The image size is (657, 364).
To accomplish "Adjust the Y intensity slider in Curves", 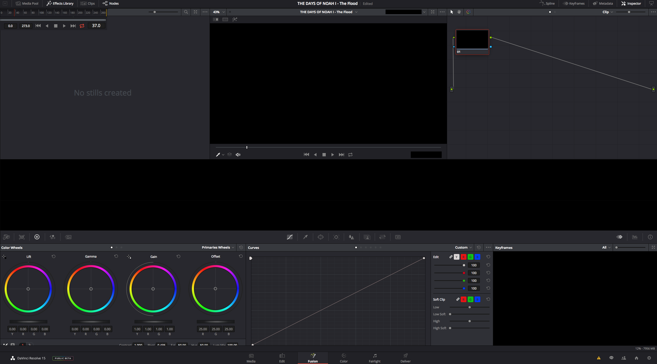I will [x=450, y=265].
